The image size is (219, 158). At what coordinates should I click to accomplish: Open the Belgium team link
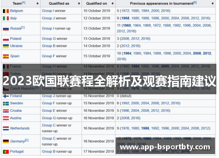click(x=17, y=11)
